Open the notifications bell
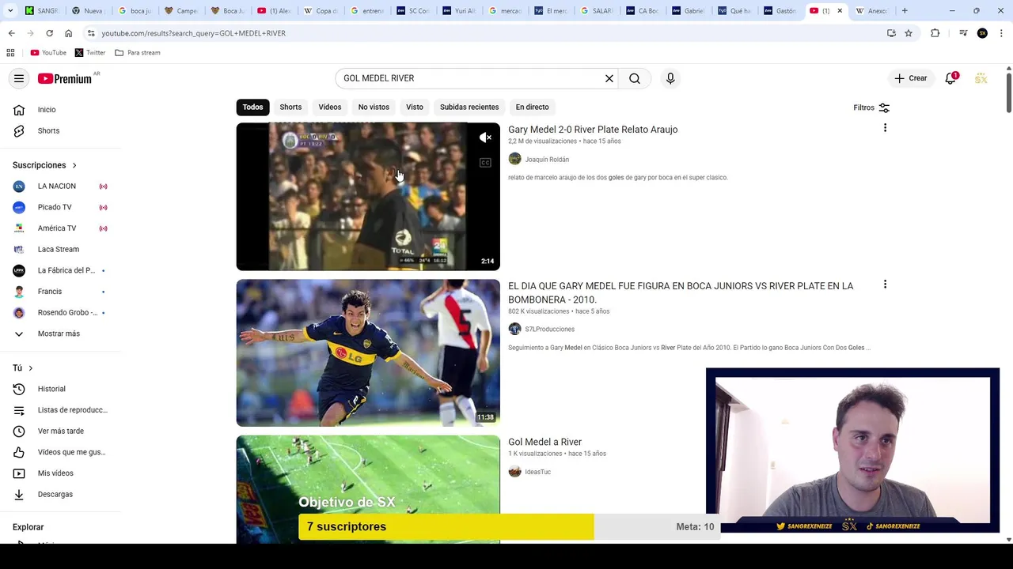The height and width of the screenshot is (569, 1013). 950,78
